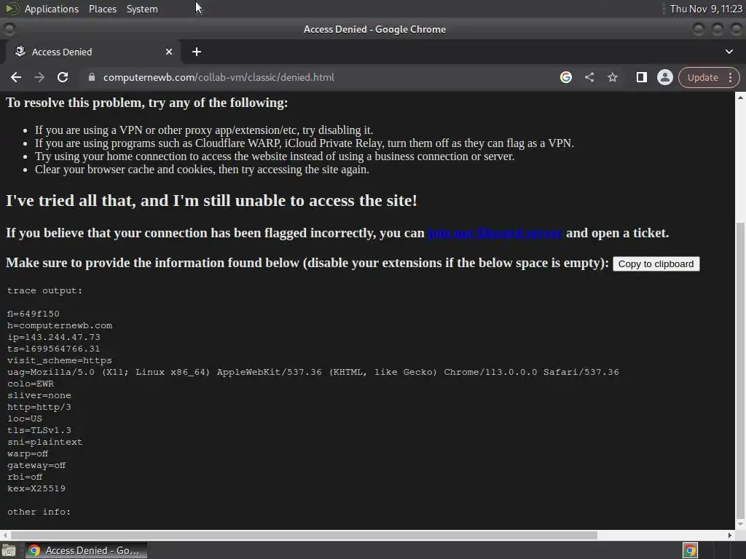The image size is (746, 559).
Task: Follow the join our Discord server link
Action: tap(495, 233)
